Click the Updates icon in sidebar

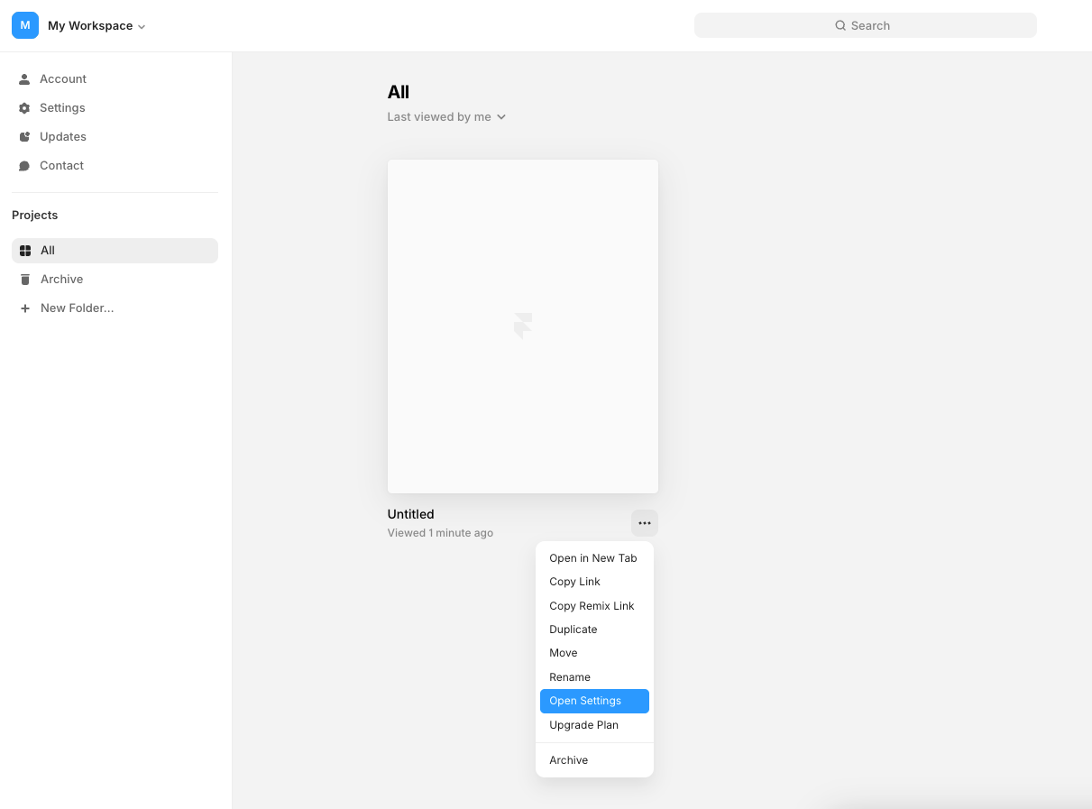(24, 137)
